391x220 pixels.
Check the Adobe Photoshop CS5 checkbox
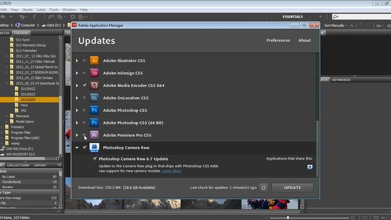click(84, 110)
